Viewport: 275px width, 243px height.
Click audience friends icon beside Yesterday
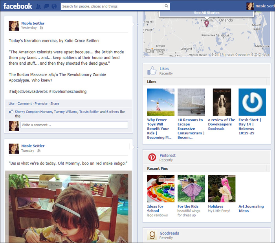click(41, 28)
